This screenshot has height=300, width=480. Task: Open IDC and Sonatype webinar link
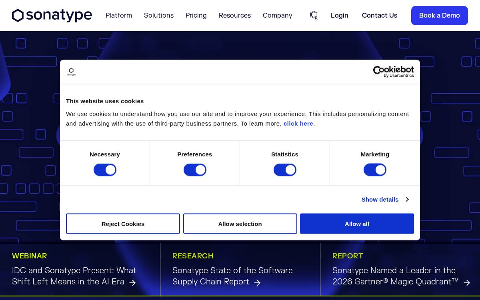coord(74,276)
